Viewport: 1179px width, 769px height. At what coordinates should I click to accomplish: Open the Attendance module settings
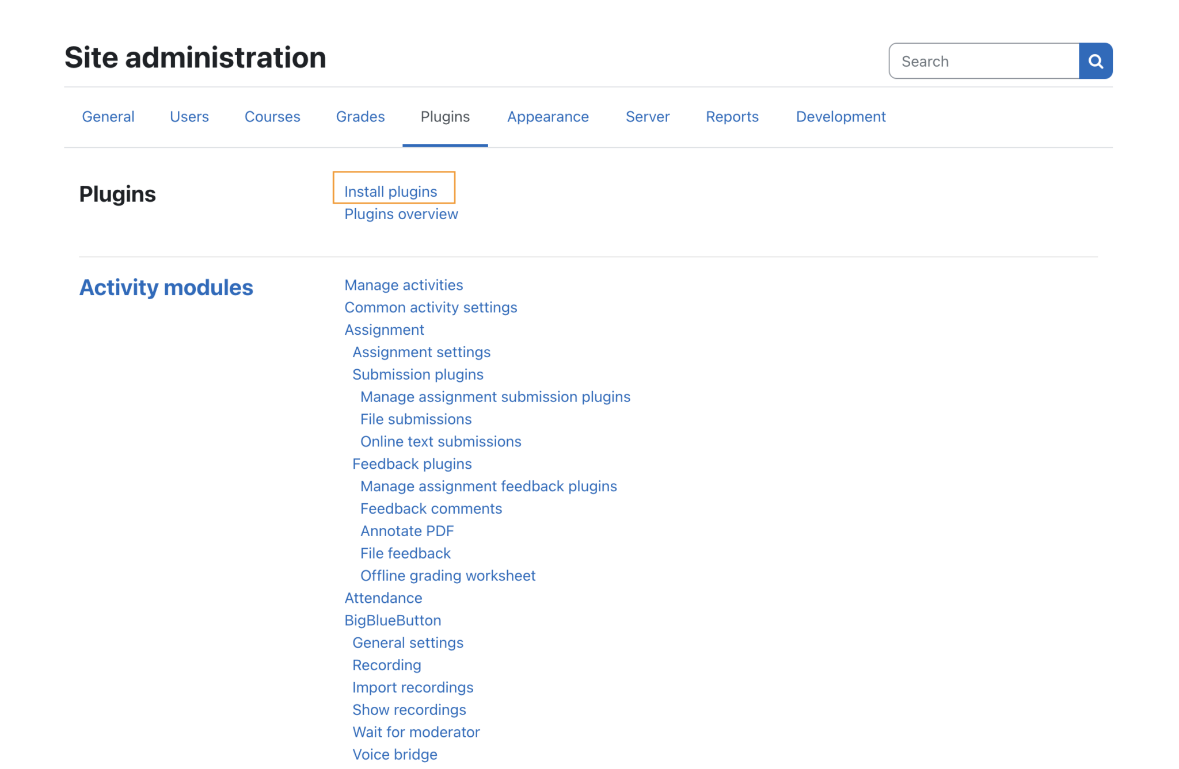383,598
